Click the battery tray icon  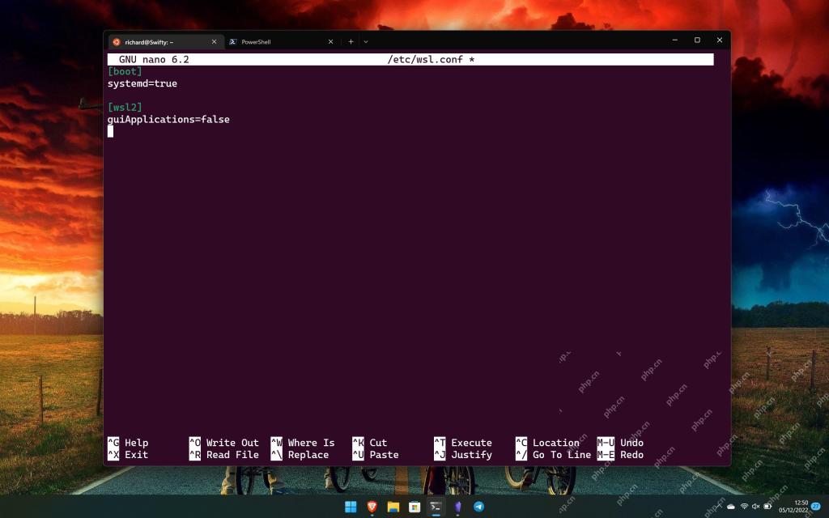pos(767,507)
